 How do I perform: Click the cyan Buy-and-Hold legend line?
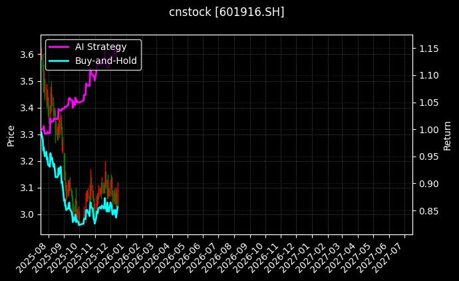pyautogui.click(x=59, y=61)
